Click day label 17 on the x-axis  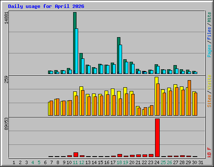click(x=113, y=162)
